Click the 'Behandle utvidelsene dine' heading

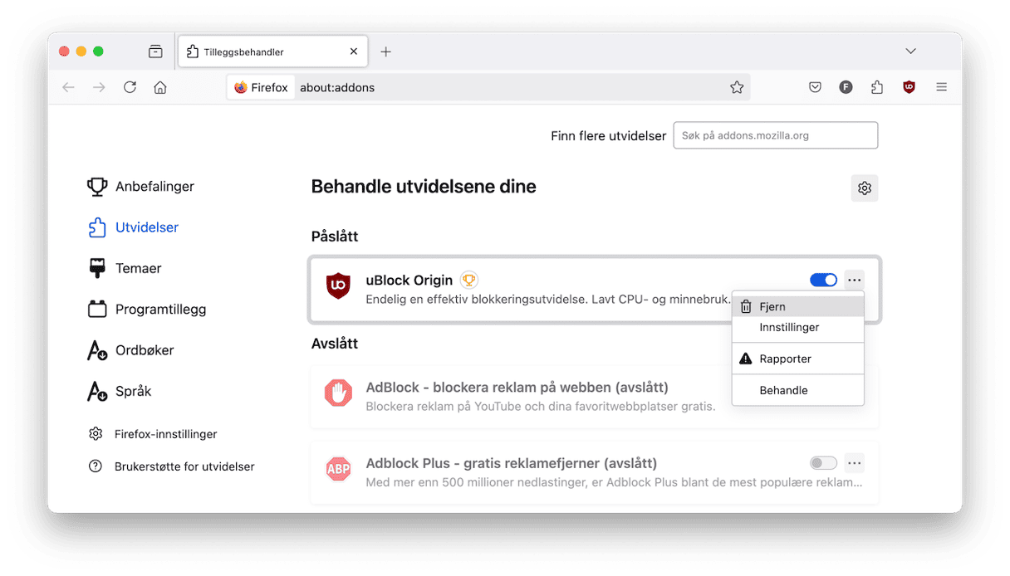[x=424, y=187]
